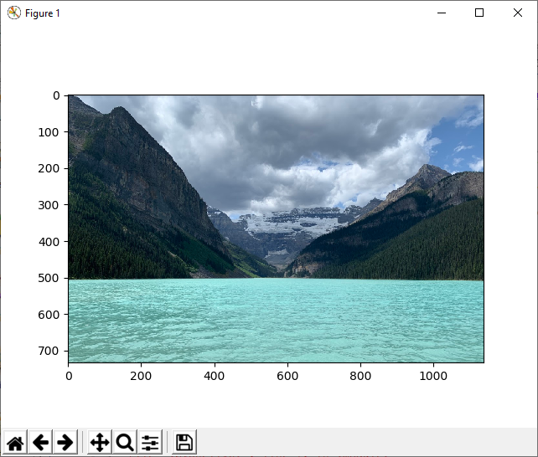The height and width of the screenshot is (457, 538).
Task: Click the 'Figure 1' window title
Action: (43, 13)
